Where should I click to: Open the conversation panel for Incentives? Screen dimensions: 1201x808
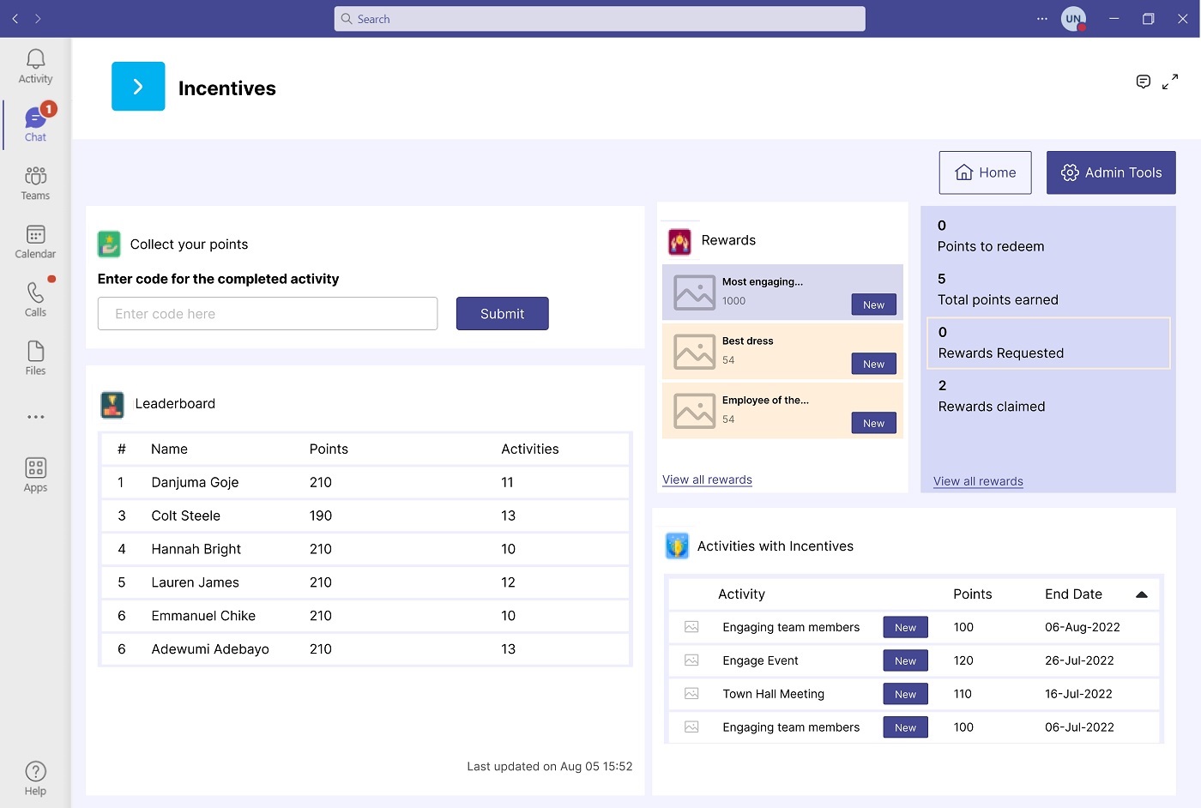pyautogui.click(x=1144, y=81)
